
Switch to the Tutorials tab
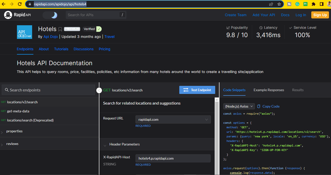[61, 49]
